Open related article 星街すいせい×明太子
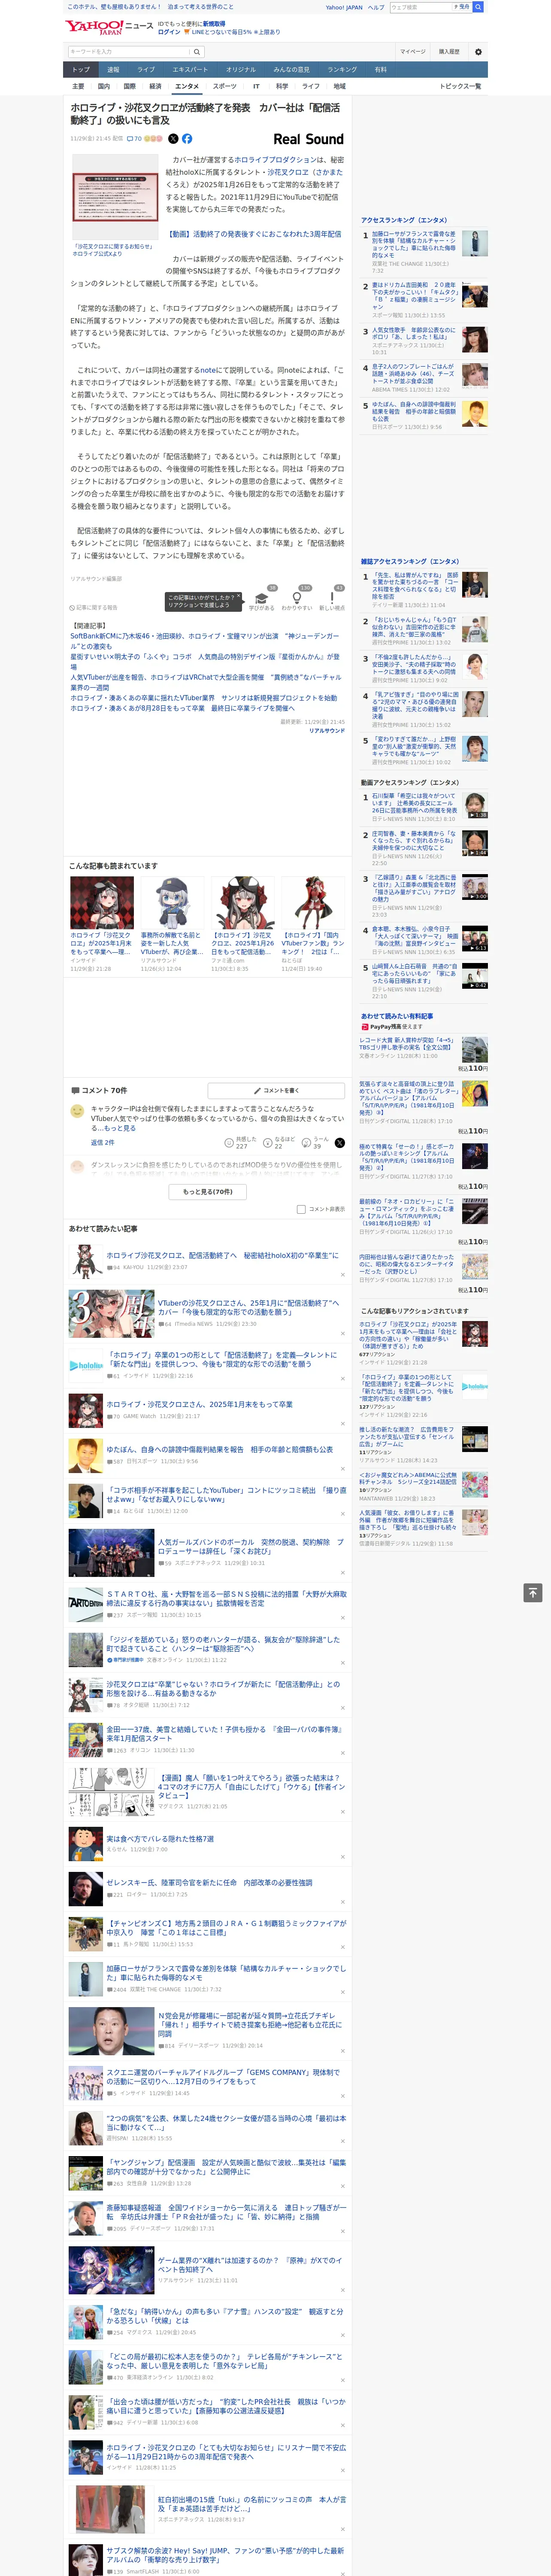 click(205, 661)
